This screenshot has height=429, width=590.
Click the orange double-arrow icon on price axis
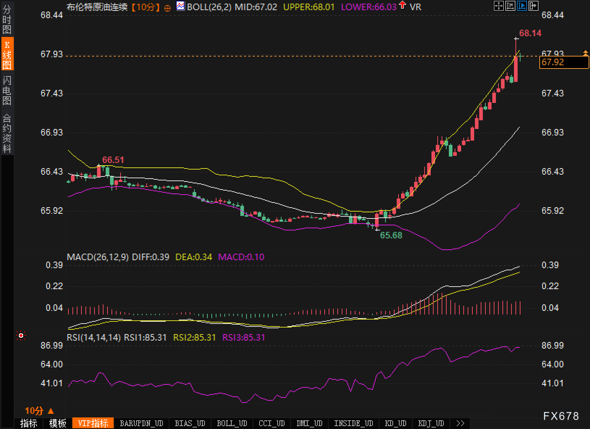click(x=586, y=53)
